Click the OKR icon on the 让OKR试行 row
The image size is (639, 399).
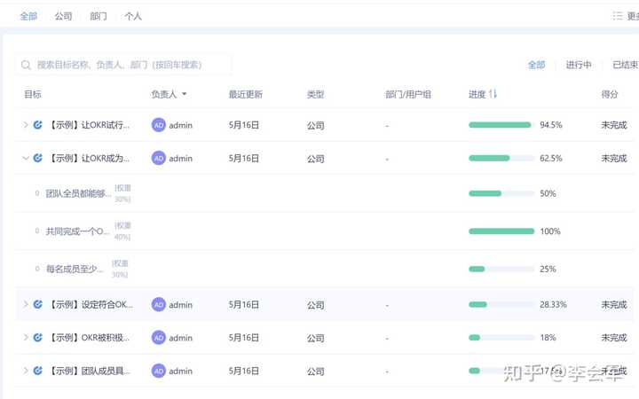[x=38, y=125]
